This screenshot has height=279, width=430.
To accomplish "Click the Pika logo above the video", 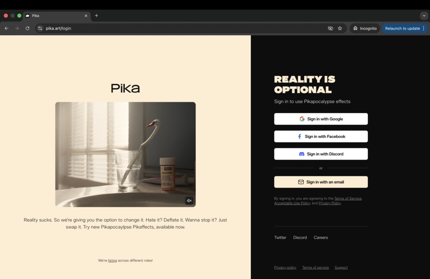I will click(125, 88).
